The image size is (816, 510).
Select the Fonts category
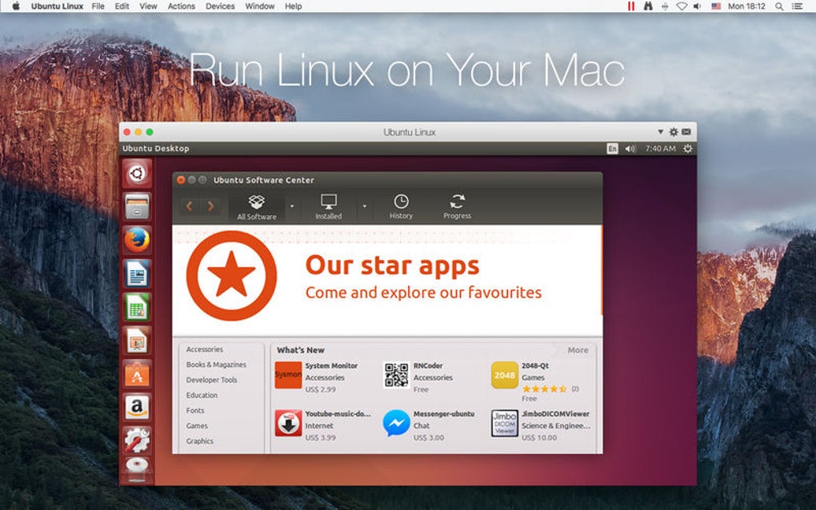click(195, 410)
